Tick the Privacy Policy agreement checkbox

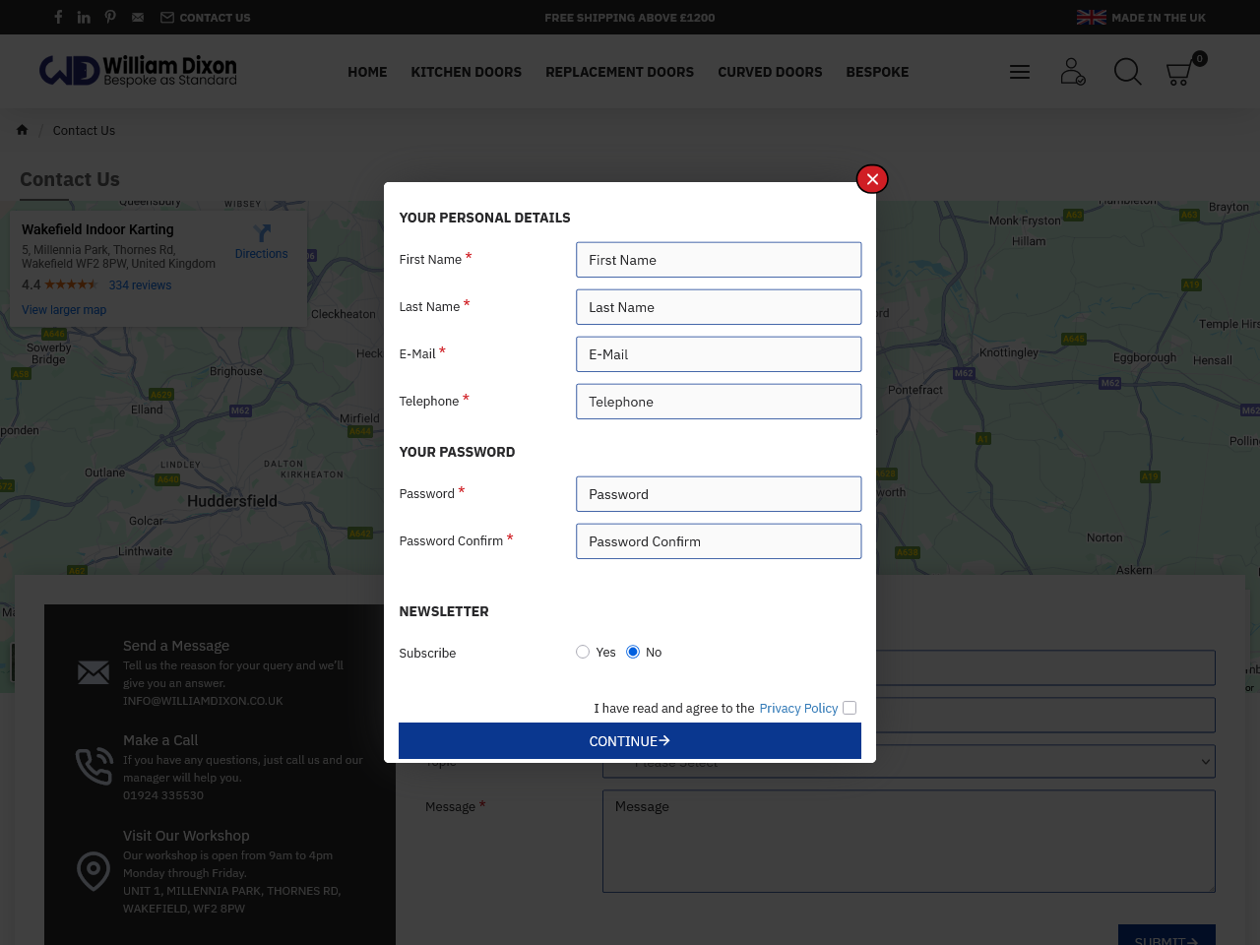850,708
